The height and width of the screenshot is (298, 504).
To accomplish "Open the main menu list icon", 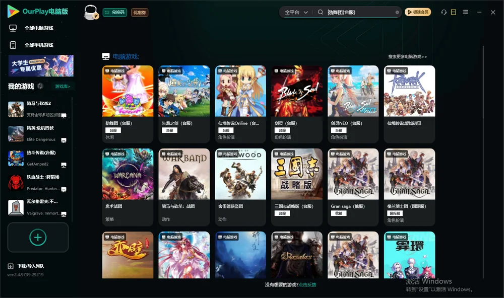I will click(x=465, y=12).
